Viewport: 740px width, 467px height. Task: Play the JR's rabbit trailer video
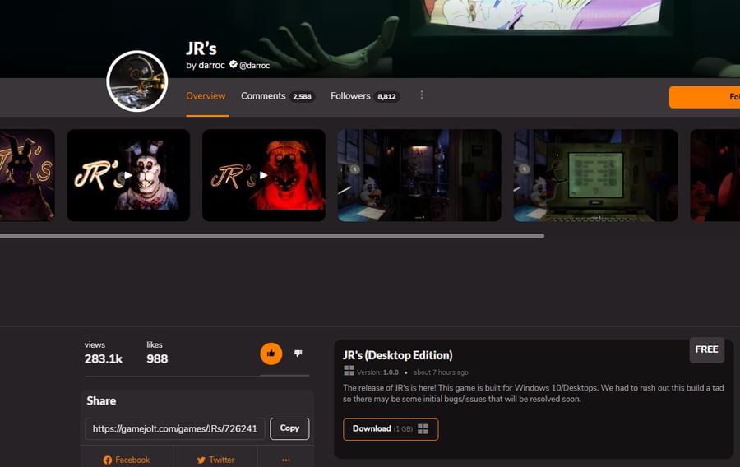tap(128, 175)
